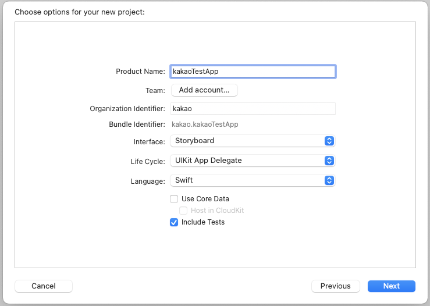Click the Language popup chevron arrows icon

(x=329, y=180)
